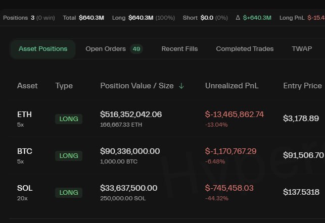Screen dimensions: 325x223
Task: Go to the Recent Fills tab
Action: (x=179, y=49)
